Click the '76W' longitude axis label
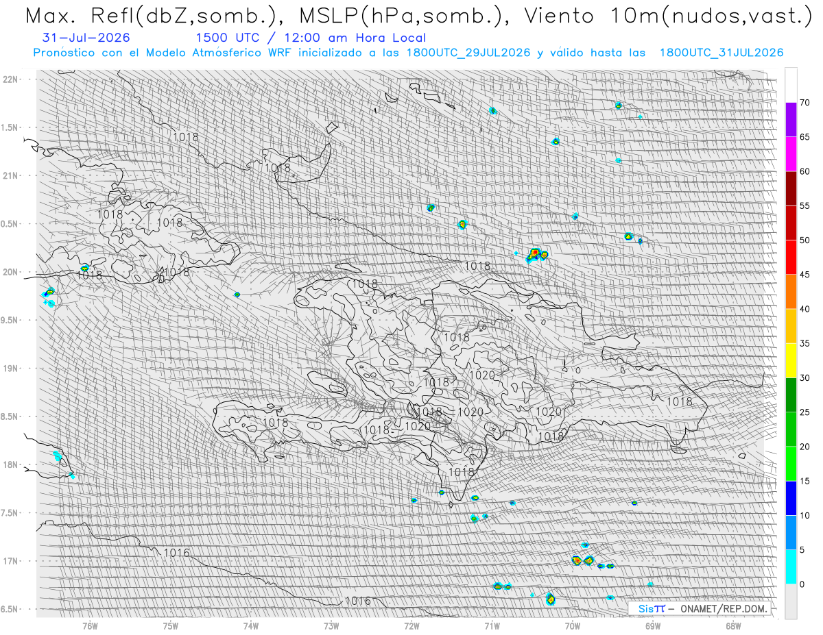 [90, 625]
